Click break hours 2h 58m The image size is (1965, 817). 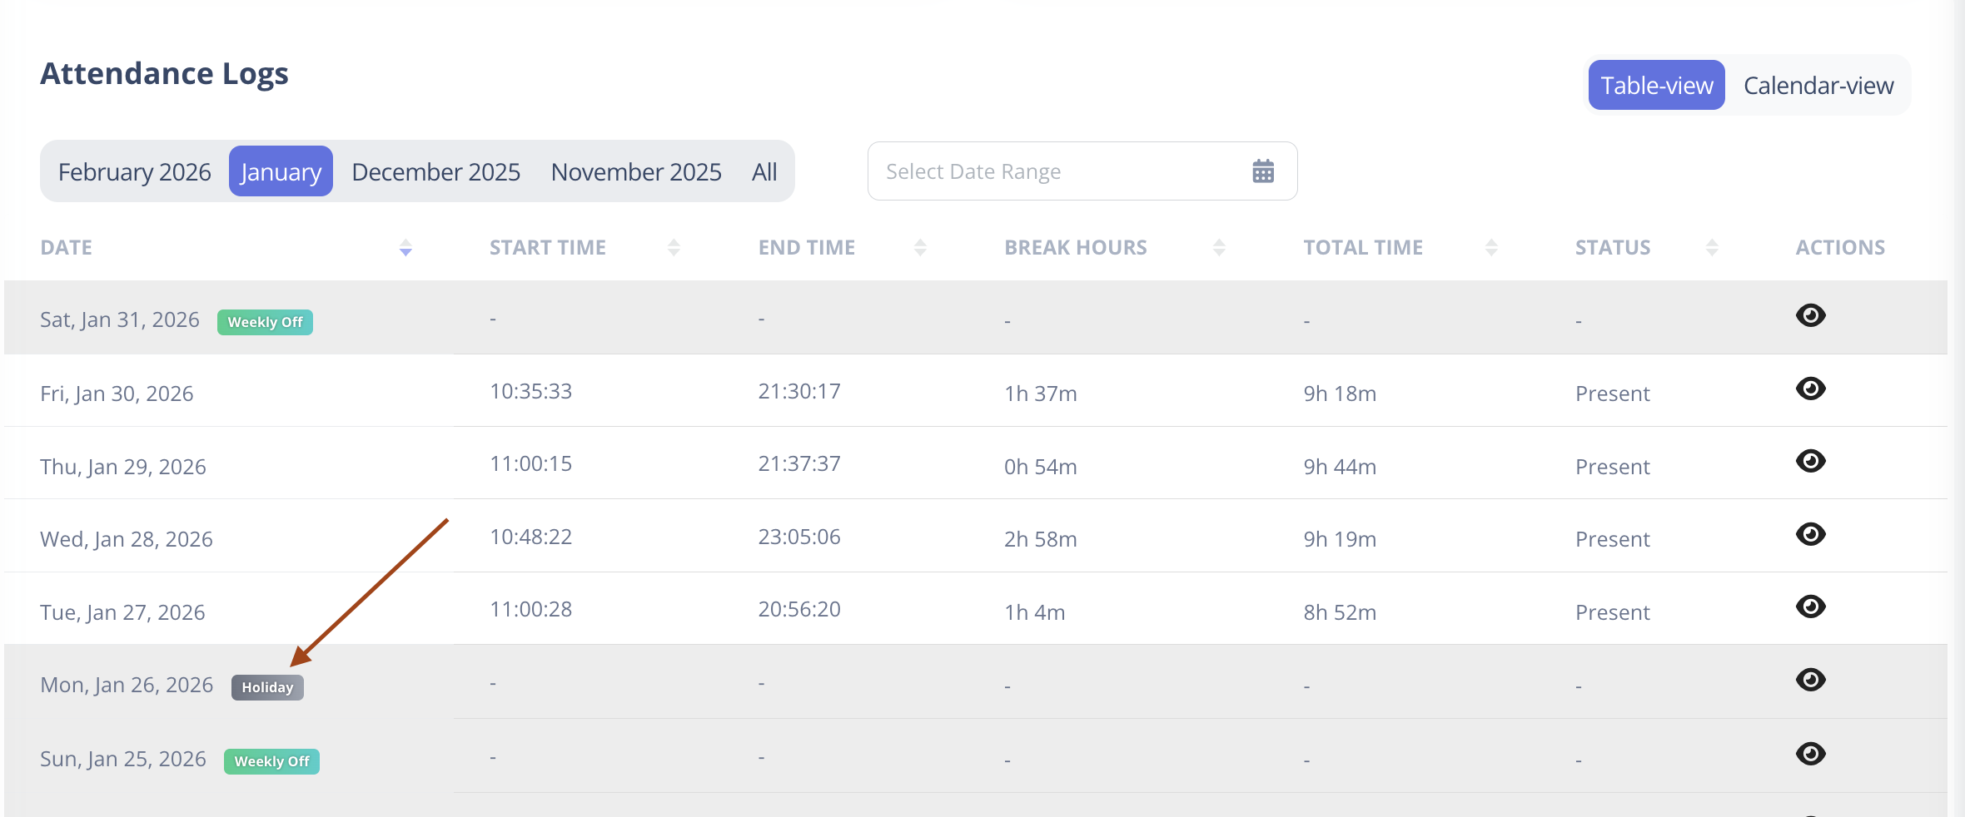tap(1041, 539)
